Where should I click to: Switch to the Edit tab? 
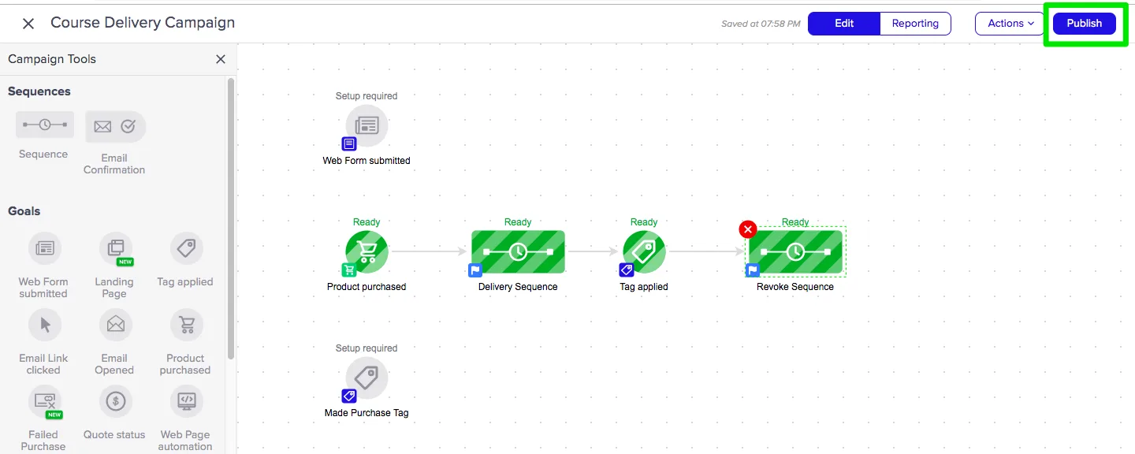pyautogui.click(x=844, y=24)
